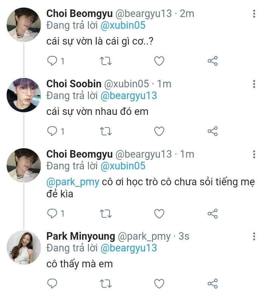The height and width of the screenshot is (293, 272).
Task: Reply to Beomgyu's "cái sự vờn là cái gì cơ" tweet
Action: coord(52,61)
